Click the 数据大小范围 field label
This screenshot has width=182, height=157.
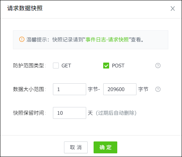pyautogui.click(x=29, y=89)
